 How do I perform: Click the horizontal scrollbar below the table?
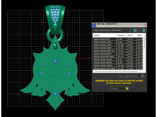[116, 71]
